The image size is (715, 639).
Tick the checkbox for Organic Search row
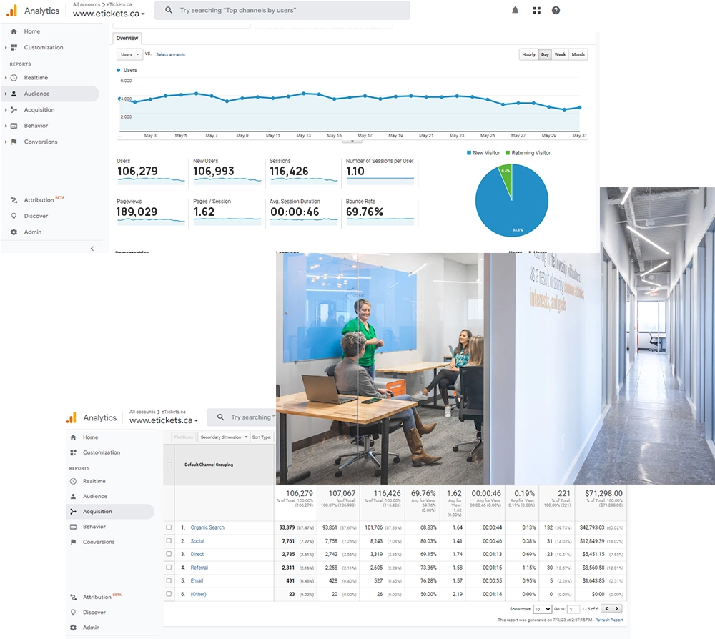click(169, 527)
